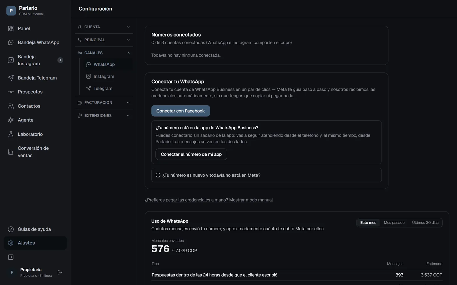457x285 pixels.
Task: Click the Ajustes gear icon
Action: click(11, 243)
